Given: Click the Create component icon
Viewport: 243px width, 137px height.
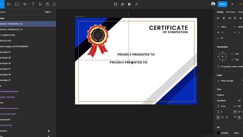Looking at the screenshot, I should tap(123, 4).
